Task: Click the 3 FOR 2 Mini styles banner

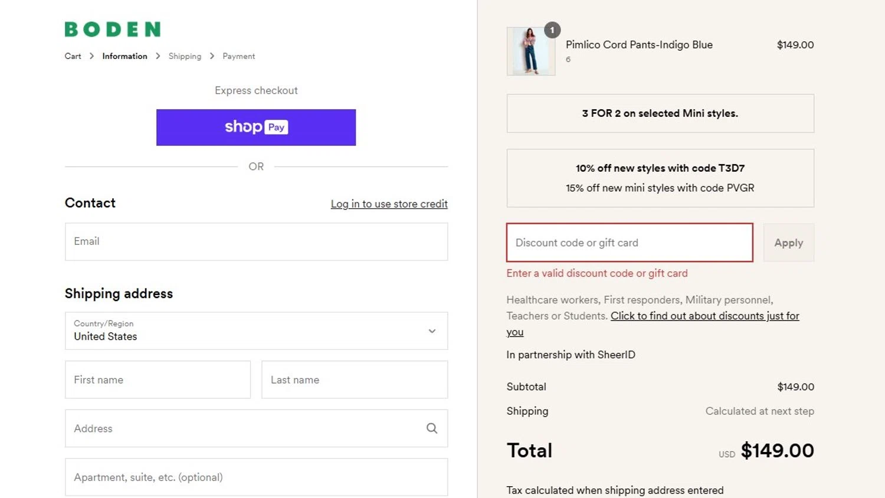Action: tap(660, 113)
